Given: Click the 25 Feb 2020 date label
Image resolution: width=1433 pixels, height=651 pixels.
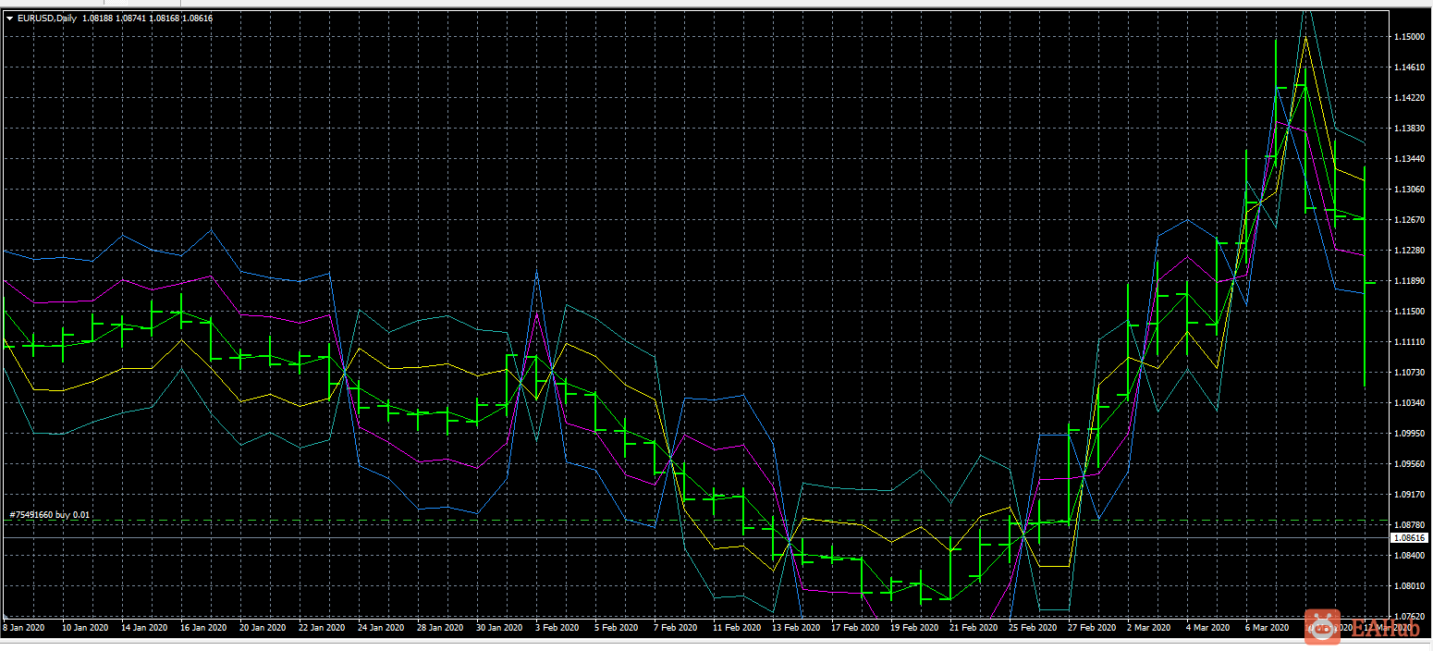Looking at the screenshot, I should 1033,627.
